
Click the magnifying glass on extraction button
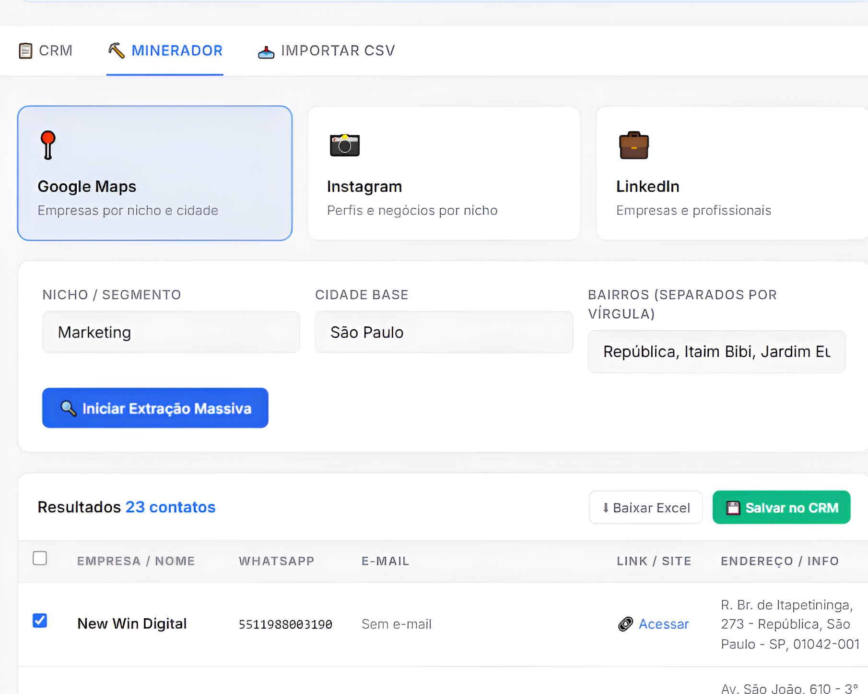[68, 407]
